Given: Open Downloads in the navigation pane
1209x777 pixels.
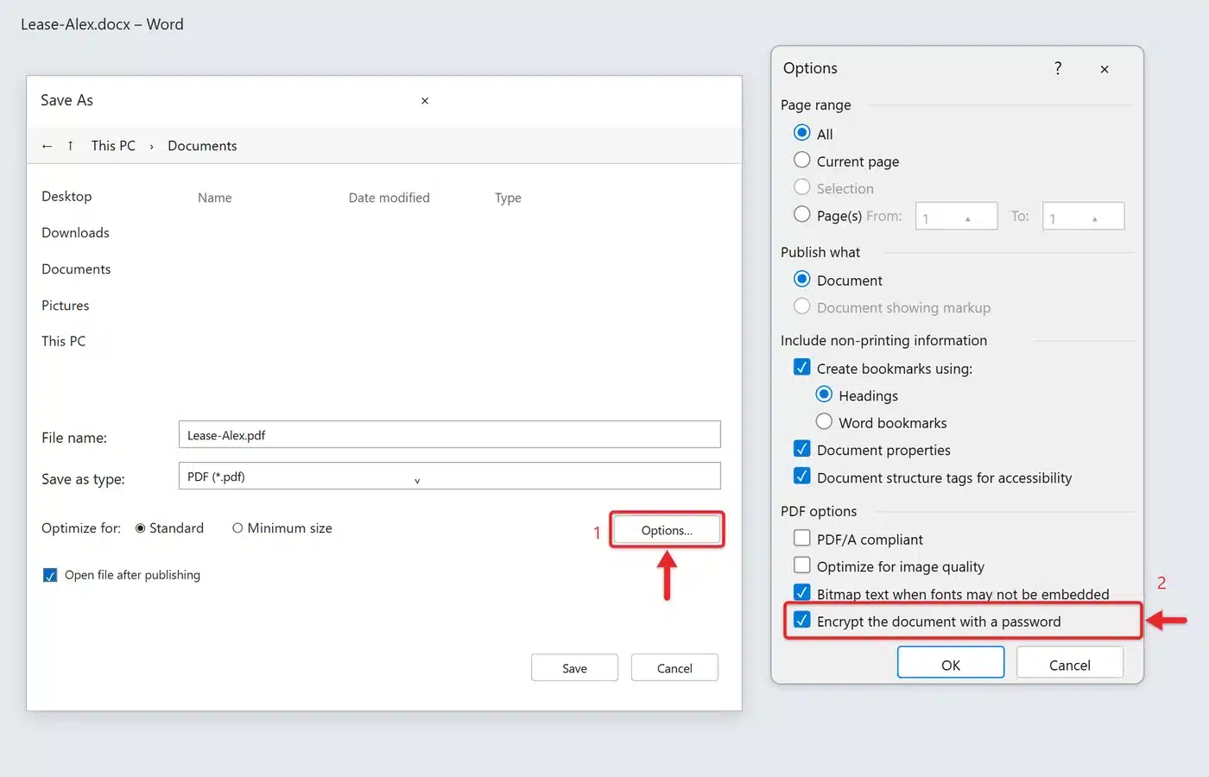Looking at the screenshot, I should (75, 233).
